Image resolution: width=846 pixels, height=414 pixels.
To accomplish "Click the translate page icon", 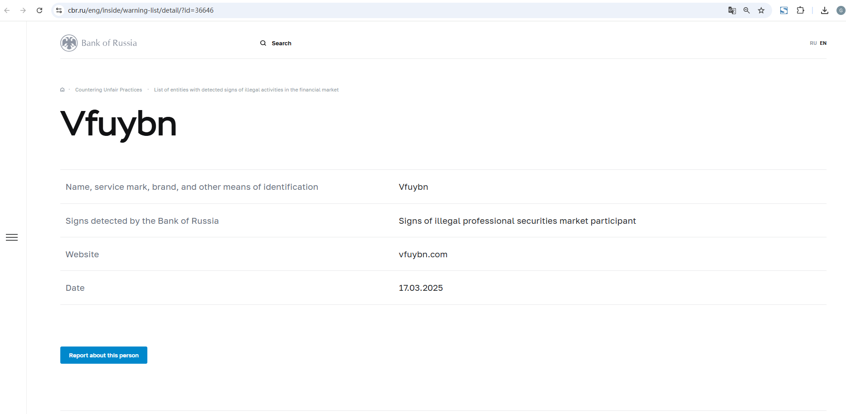I will pyautogui.click(x=732, y=10).
